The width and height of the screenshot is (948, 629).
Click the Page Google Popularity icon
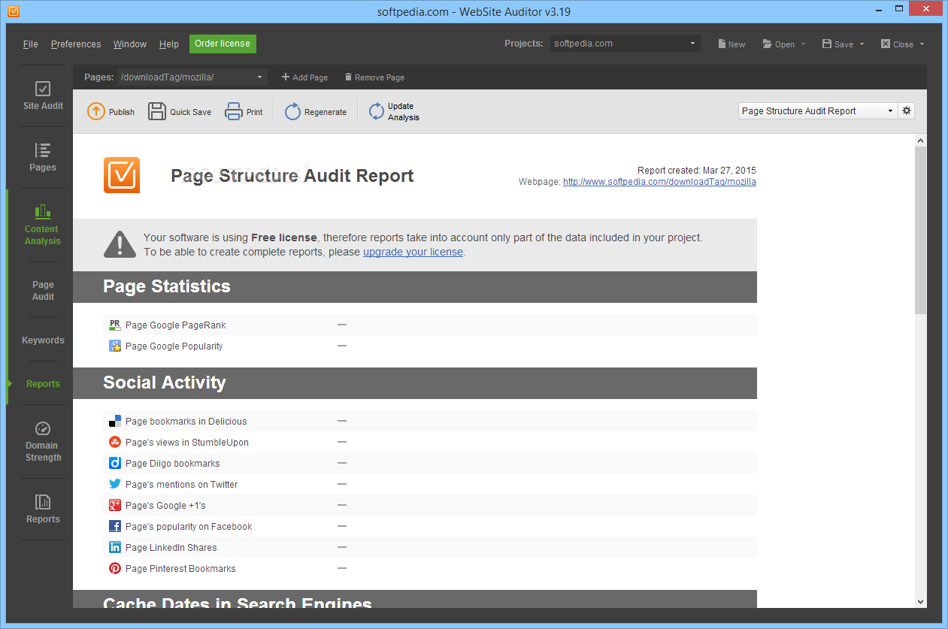pyautogui.click(x=115, y=346)
